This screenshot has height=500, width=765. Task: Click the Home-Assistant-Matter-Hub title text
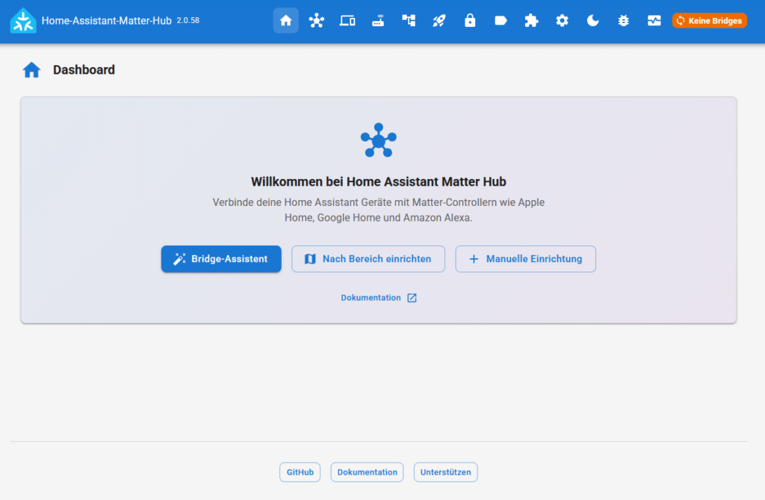106,20
